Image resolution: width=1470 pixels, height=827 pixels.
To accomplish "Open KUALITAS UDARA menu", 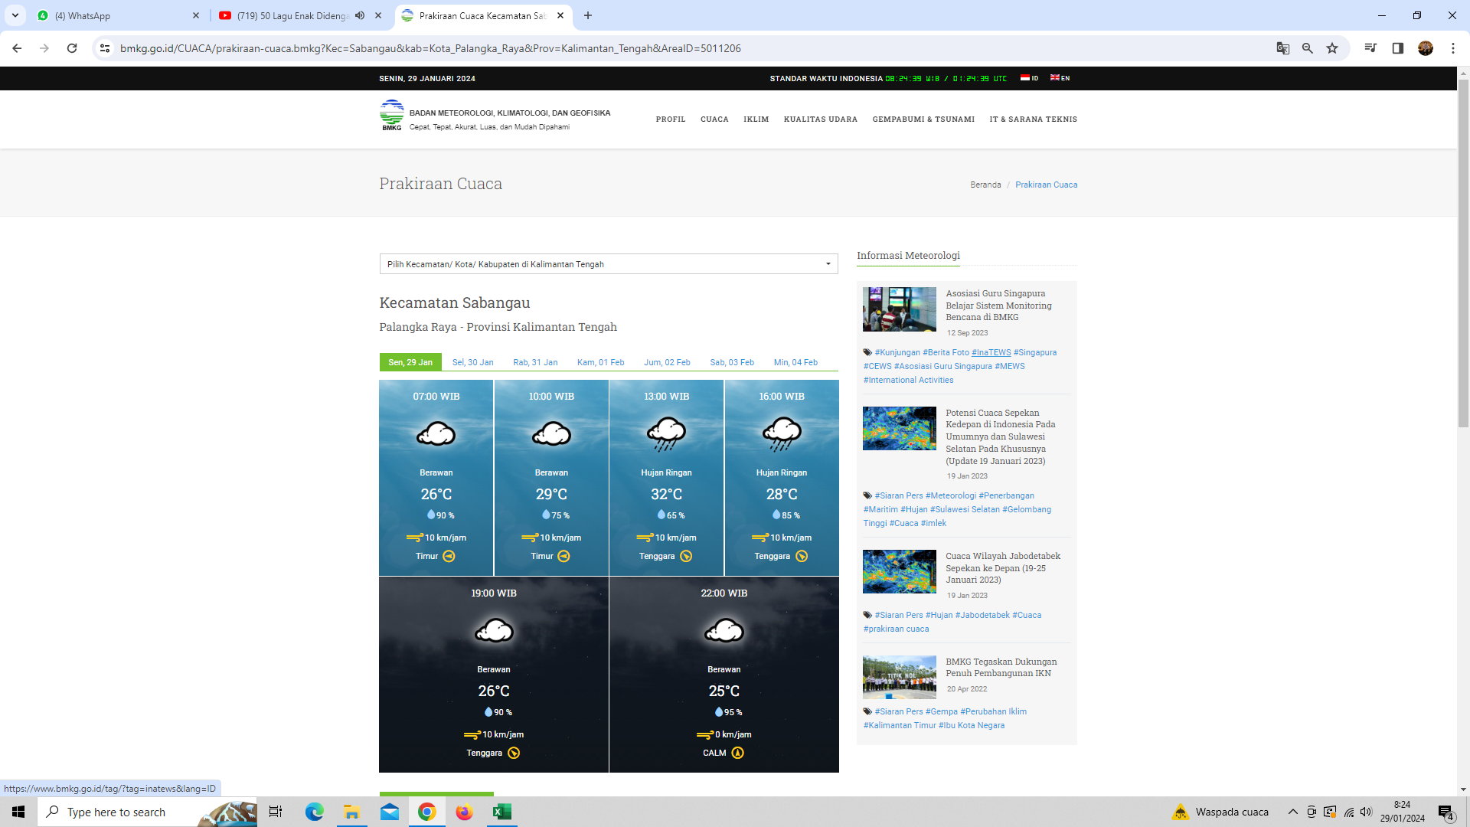I will [x=821, y=119].
